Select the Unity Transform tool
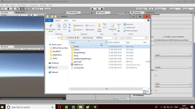 point(27,9)
